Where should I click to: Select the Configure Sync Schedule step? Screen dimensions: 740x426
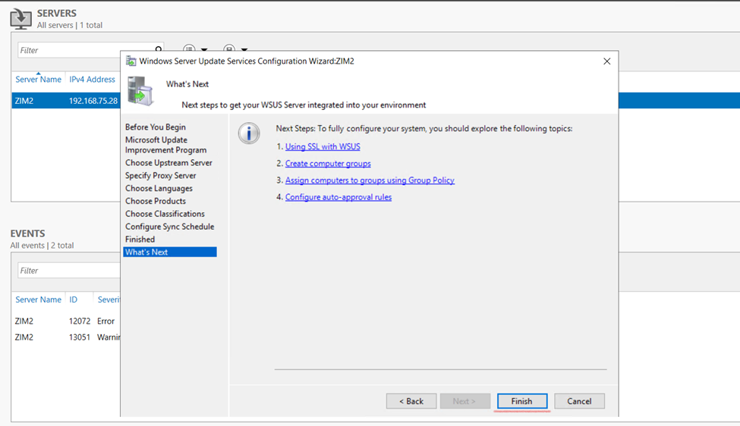169,227
